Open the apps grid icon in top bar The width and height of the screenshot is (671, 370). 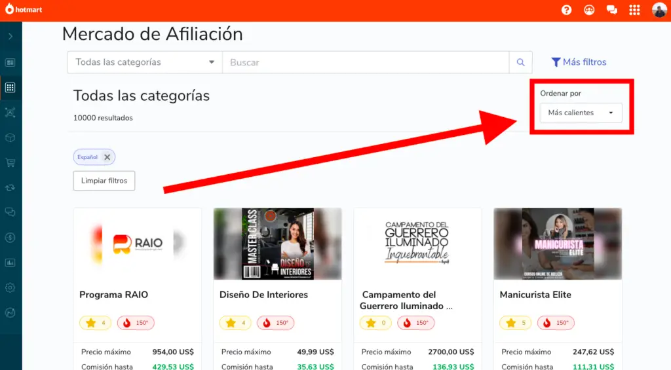(x=634, y=10)
